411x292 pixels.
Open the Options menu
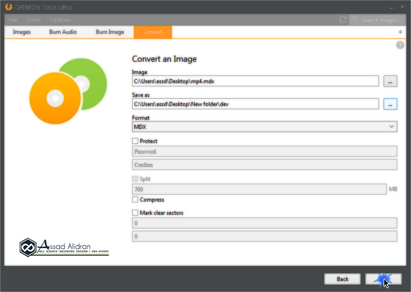click(61, 20)
